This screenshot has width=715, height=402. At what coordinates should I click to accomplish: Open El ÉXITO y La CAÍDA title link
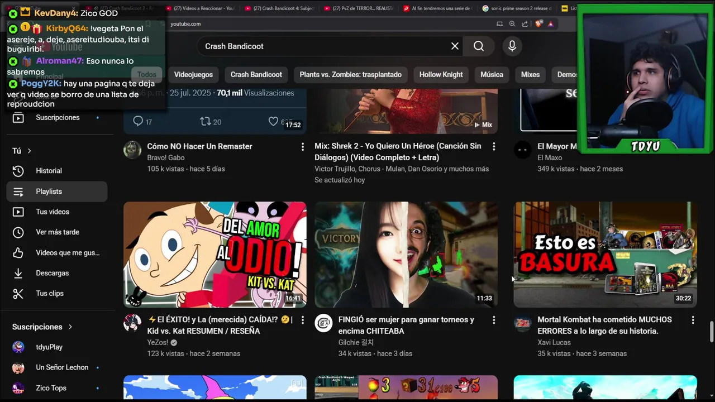220,326
